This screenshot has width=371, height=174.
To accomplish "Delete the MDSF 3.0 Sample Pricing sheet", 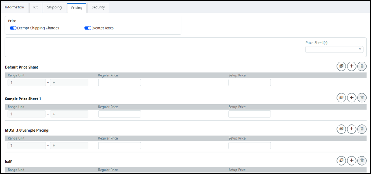I will point(362,129).
